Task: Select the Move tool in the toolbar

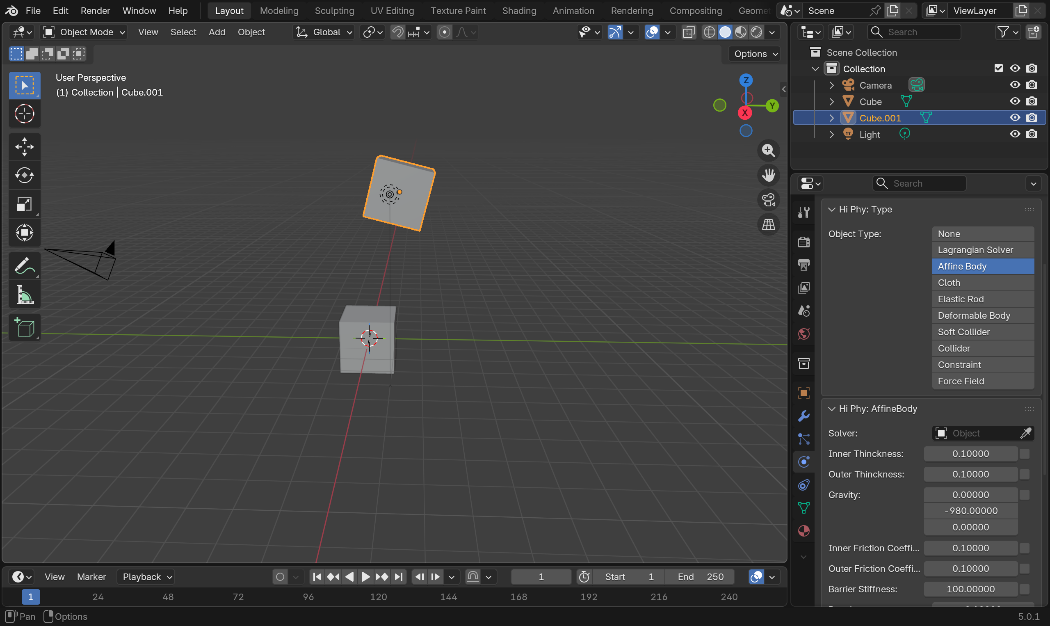Action: pos(25,147)
